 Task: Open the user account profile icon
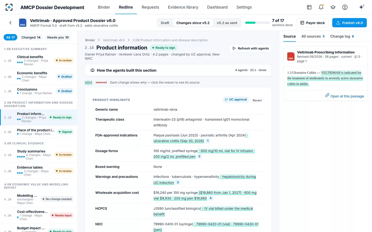pyautogui.click(x=345, y=7)
